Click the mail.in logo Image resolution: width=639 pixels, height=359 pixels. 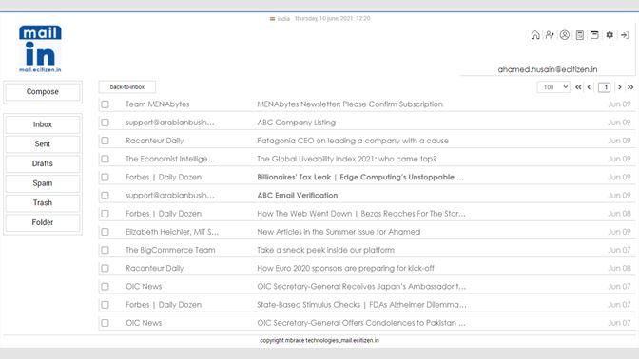point(40,48)
